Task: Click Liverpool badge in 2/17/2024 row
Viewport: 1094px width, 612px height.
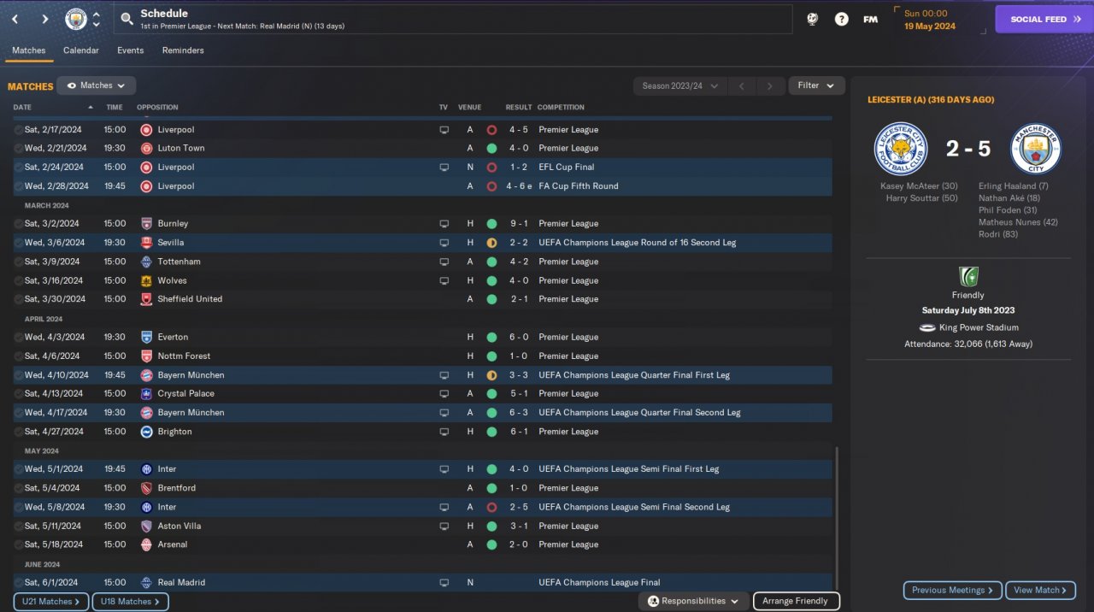Action: click(146, 130)
